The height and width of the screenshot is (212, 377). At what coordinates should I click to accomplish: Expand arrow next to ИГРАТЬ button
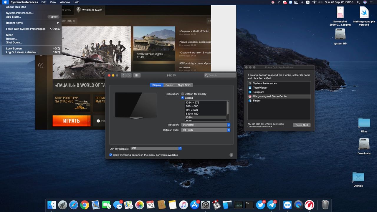(x=89, y=121)
